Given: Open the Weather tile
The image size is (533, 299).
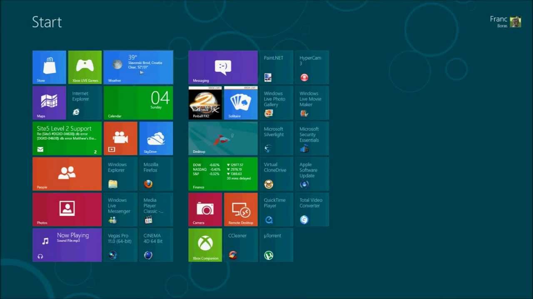Looking at the screenshot, I should pos(138,67).
